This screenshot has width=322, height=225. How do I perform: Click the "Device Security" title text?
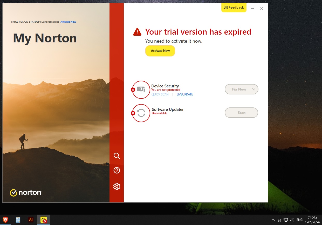click(165, 86)
